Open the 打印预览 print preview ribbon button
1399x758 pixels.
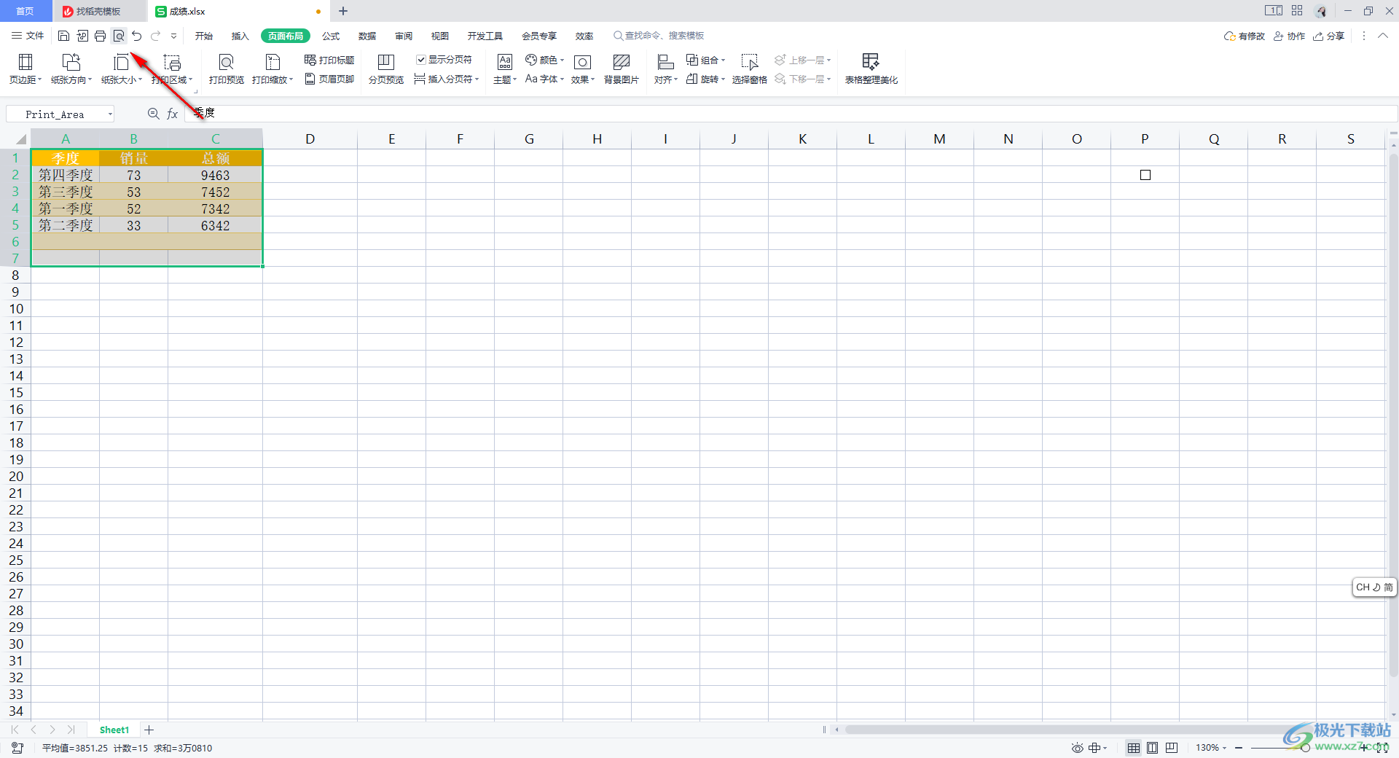227,69
